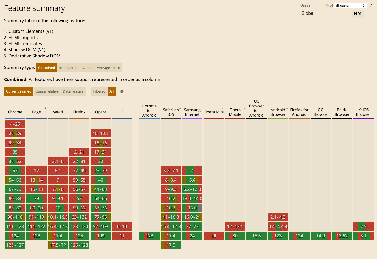Select Samsung Internet 6.2-12.0 cell

click(x=192, y=189)
